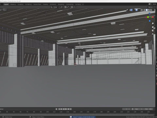Click frame 200 on the timeline ruler
The height and width of the screenshot is (118, 157).
(x=115, y=112)
